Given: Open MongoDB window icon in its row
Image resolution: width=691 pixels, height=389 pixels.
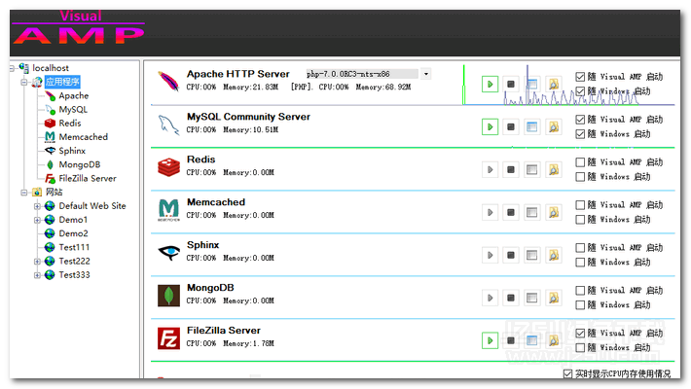Looking at the screenshot, I should pos(532,298).
